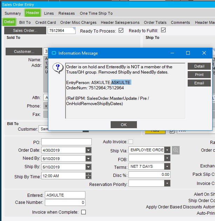Maximize the Information Message dialog

188,53
